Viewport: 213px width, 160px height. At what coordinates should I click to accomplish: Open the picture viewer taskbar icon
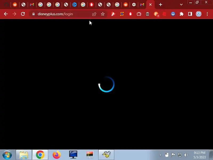[x=90, y=155]
